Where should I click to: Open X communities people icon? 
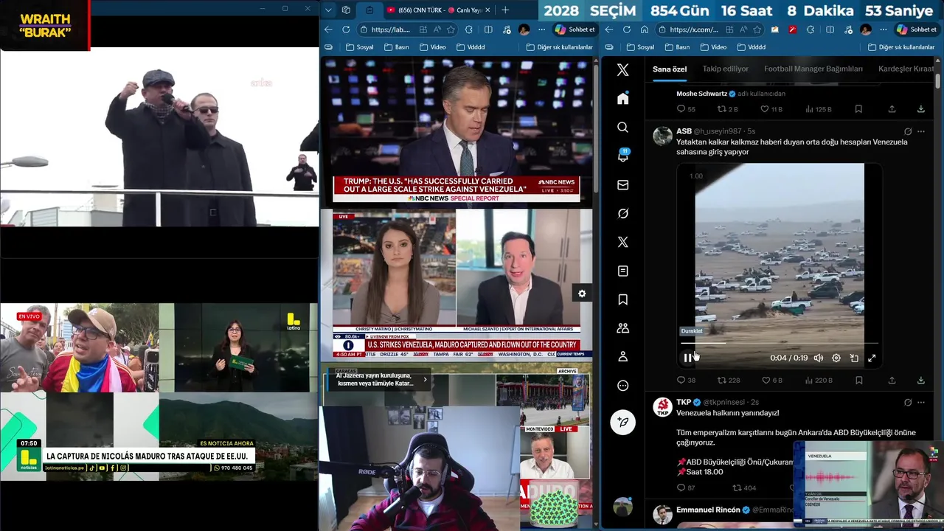point(623,328)
